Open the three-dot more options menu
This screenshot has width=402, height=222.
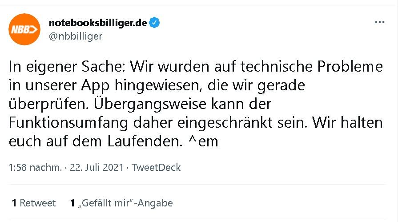coord(379,22)
